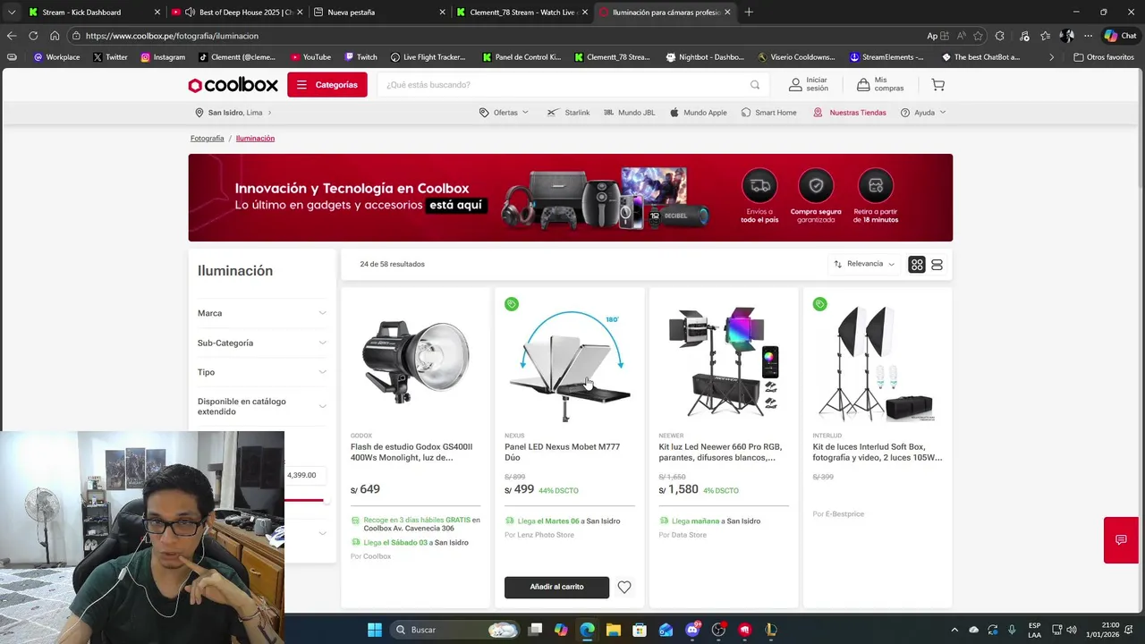Add page to favorites star
The width and height of the screenshot is (1145, 644).
978,36
